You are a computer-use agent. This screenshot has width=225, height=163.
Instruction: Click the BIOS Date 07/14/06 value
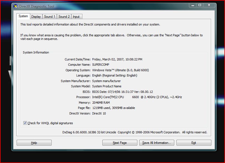pyautogui.click(x=122, y=92)
